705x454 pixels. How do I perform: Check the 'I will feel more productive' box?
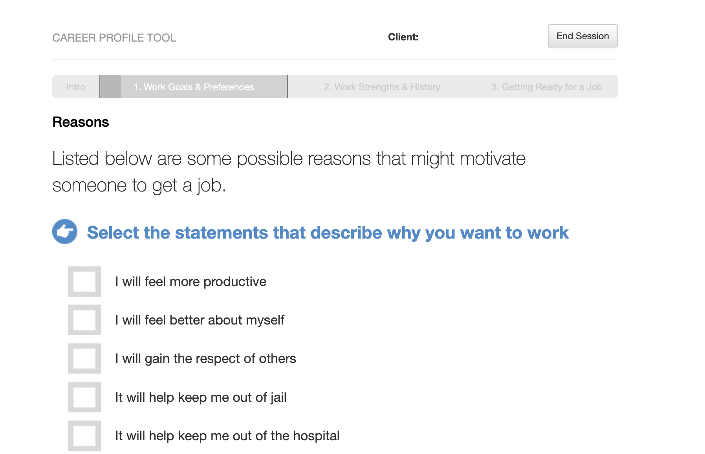click(x=84, y=282)
